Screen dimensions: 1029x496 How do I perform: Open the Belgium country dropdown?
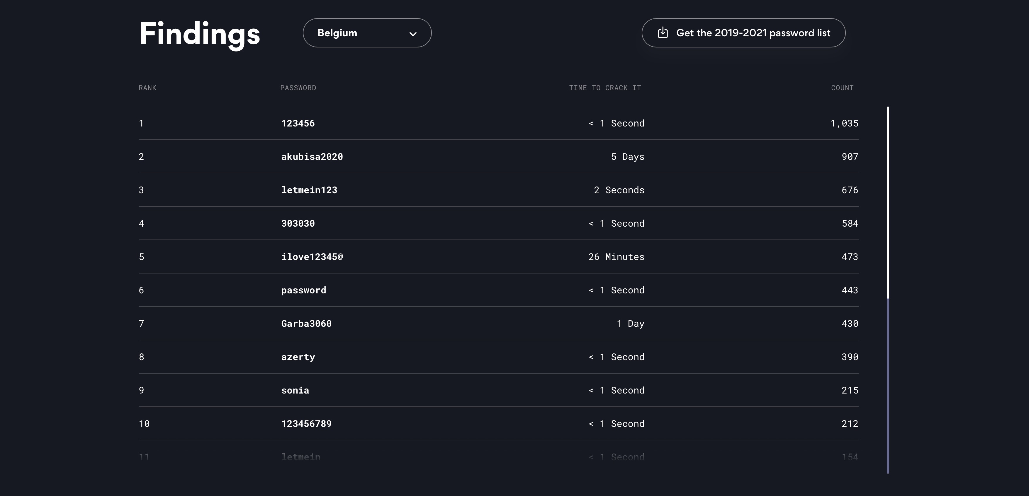(x=367, y=33)
